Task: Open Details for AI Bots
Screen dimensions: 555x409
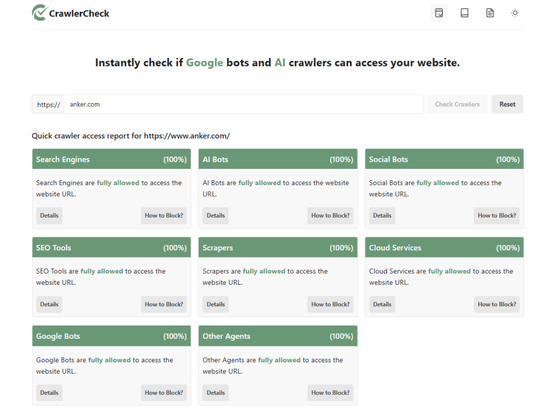Action: pyautogui.click(x=215, y=216)
